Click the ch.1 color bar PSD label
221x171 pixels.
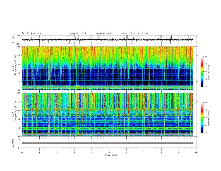click(209, 73)
